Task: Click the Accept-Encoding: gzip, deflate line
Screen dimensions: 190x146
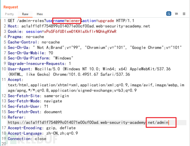Action: click(x=41, y=128)
